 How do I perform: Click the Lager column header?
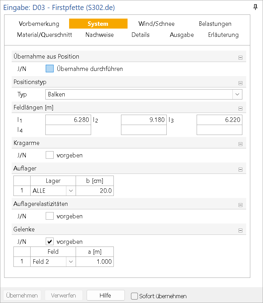pos(53,181)
